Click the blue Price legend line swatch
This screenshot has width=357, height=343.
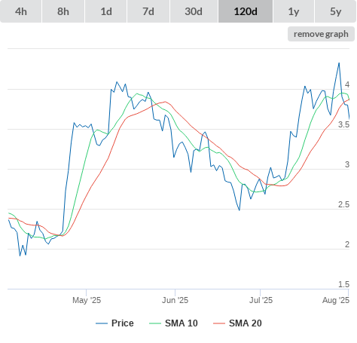tap(102, 323)
